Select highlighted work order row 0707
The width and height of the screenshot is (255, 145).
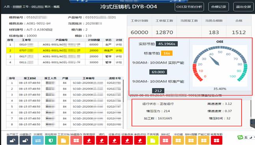click(x=65, y=50)
